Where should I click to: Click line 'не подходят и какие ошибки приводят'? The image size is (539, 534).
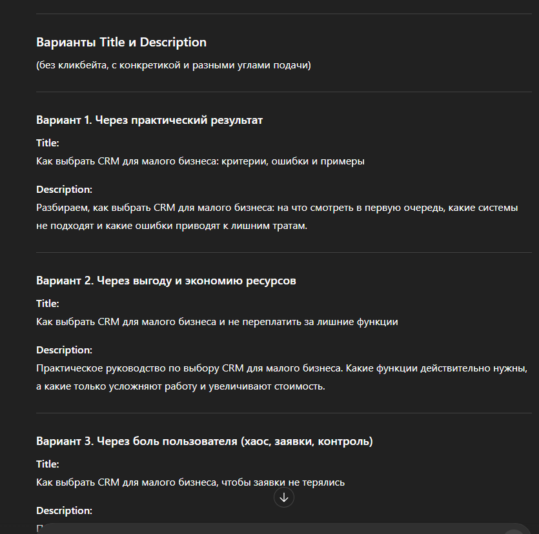172,226
